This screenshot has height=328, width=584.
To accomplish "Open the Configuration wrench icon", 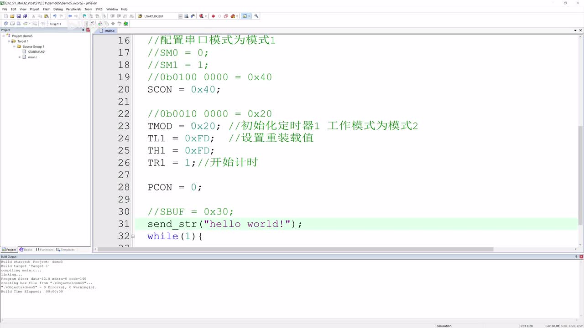I will point(256,16).
